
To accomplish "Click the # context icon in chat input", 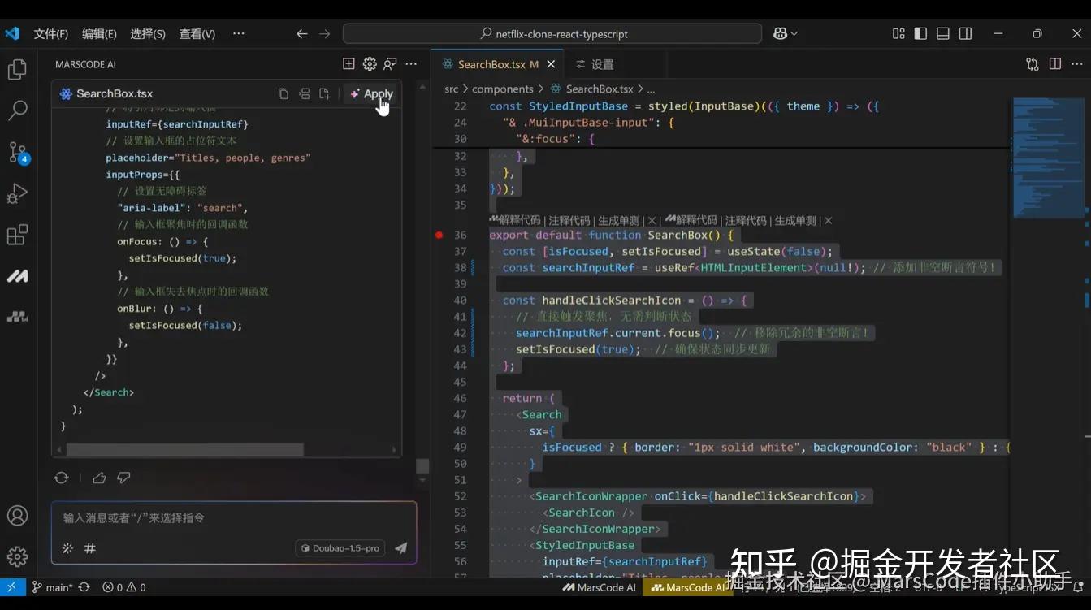I will click(90, 548).
